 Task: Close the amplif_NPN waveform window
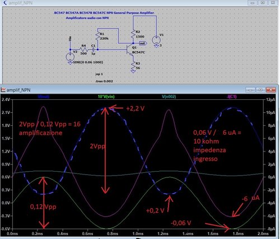tap(271, 90)
